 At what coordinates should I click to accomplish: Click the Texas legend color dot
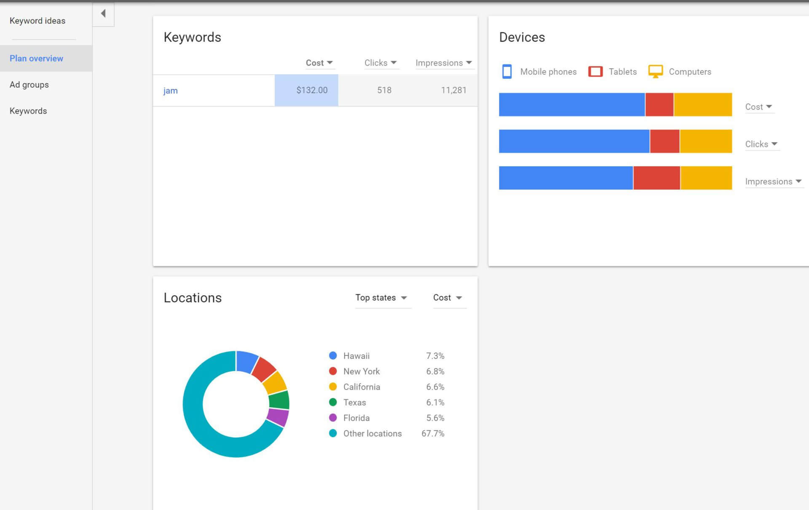tap(333, 402)
